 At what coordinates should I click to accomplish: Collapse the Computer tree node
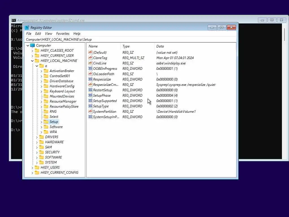coord(28,45)
